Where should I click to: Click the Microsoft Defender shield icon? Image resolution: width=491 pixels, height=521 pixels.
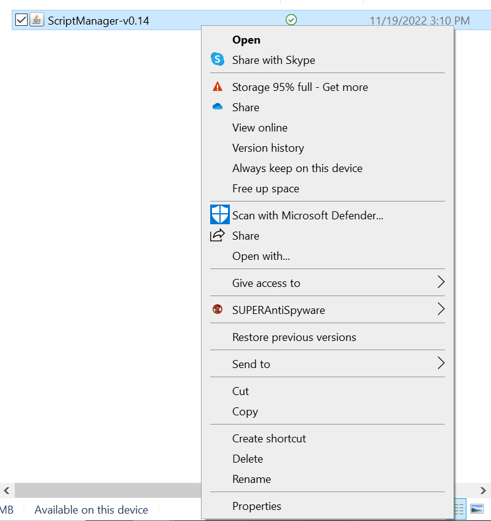219,214
